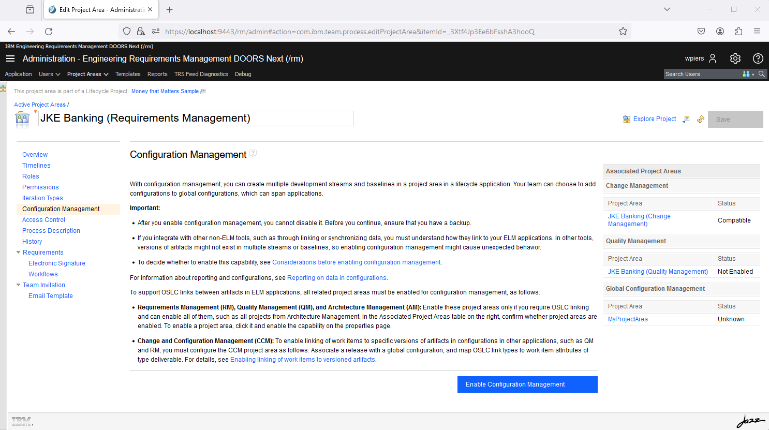Image resolution: width=769 pixels, height=430 pixels.
Task: Go back to the previous page
Action: [11, 31]
